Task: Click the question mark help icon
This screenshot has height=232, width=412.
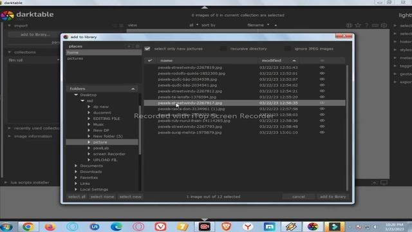Action: click(x=366, y=25)
